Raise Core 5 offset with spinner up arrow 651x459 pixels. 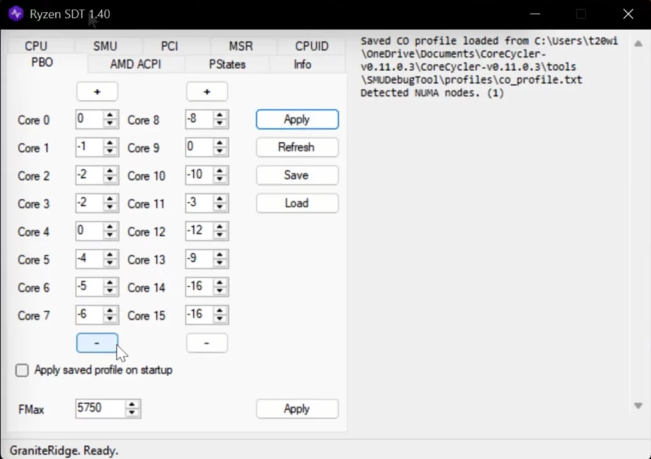[x=111, y=256]
